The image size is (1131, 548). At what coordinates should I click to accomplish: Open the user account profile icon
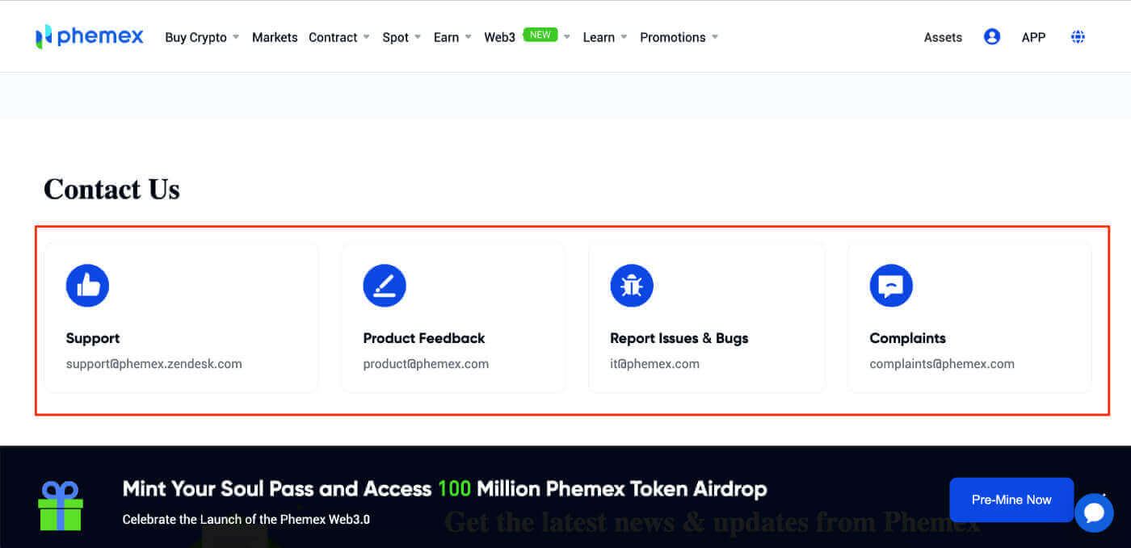point(992,36)
